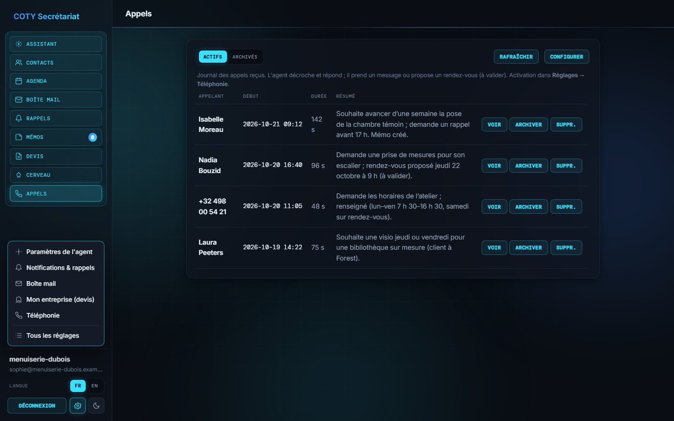Screen dimensions: 674x421
Task: Click the Déconnexion button
Action: [x=37, y=406]
